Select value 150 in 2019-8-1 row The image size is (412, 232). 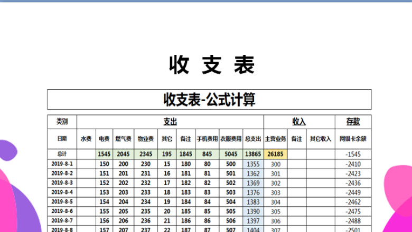104,164
